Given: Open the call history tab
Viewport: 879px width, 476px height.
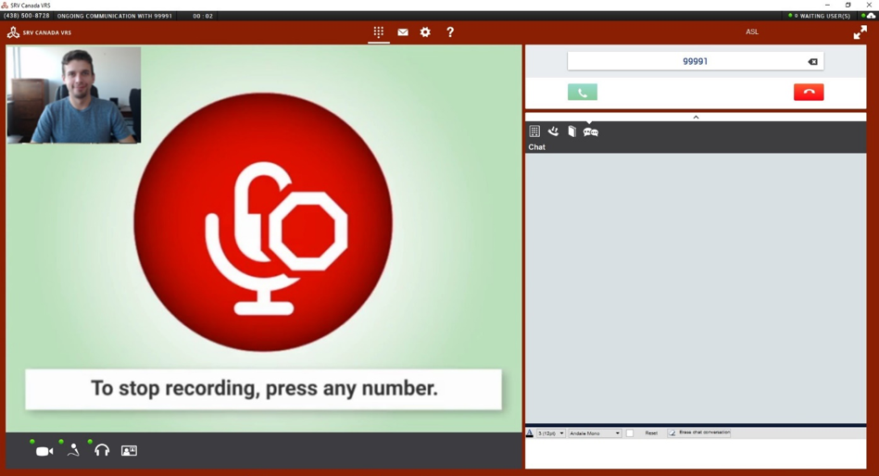Looking at the screenshot, I should tap(553, 132).
